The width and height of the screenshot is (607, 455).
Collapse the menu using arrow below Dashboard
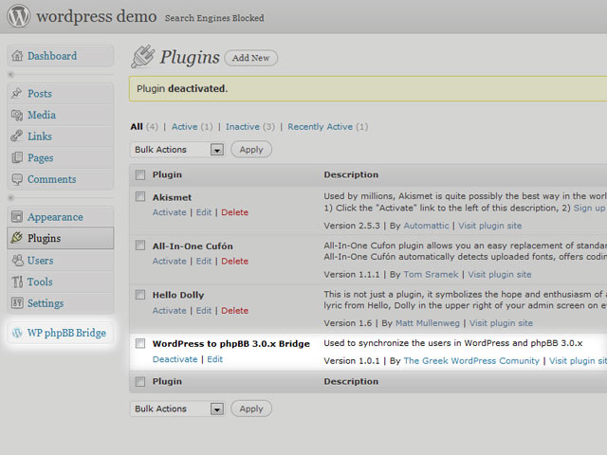11,74
